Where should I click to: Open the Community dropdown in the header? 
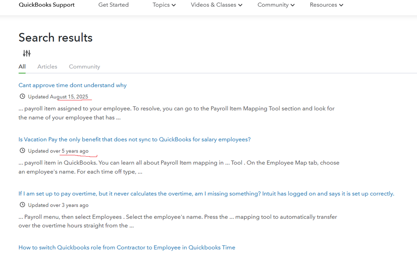276,5
